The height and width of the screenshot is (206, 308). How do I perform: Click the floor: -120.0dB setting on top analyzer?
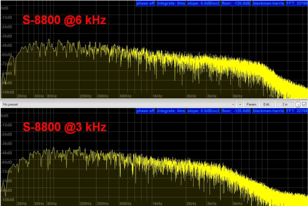236,3
